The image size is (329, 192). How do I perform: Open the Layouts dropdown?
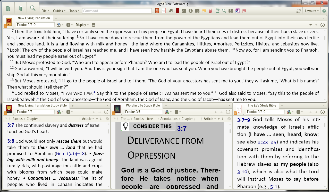pos(311,11)
